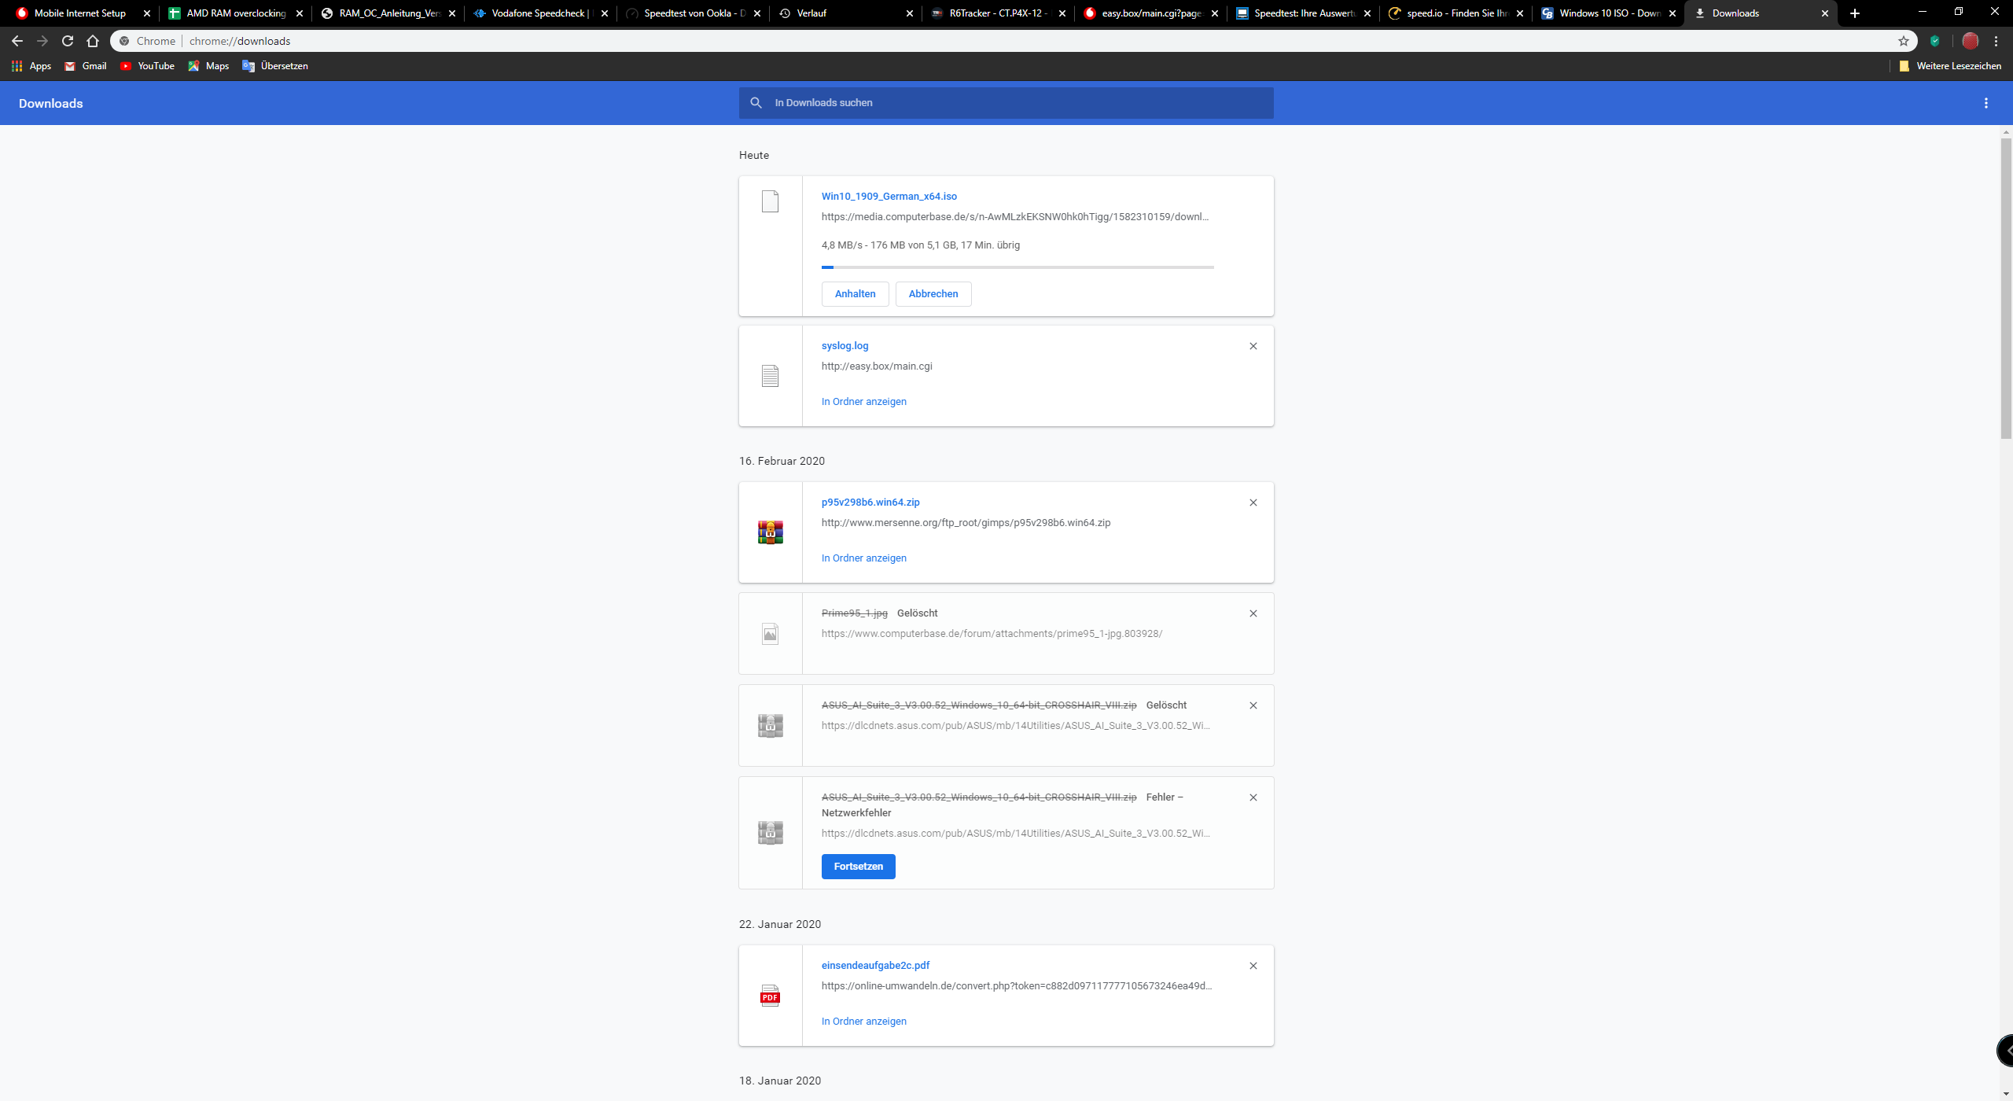2013x1101 pixels.
Task: Click the green shield extension icon
Action: 1935,41
